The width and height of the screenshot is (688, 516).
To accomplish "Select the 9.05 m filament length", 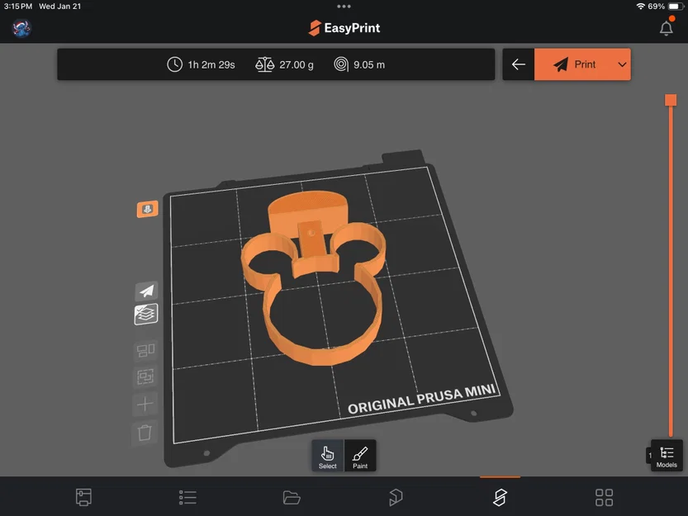I will (369, 65).
